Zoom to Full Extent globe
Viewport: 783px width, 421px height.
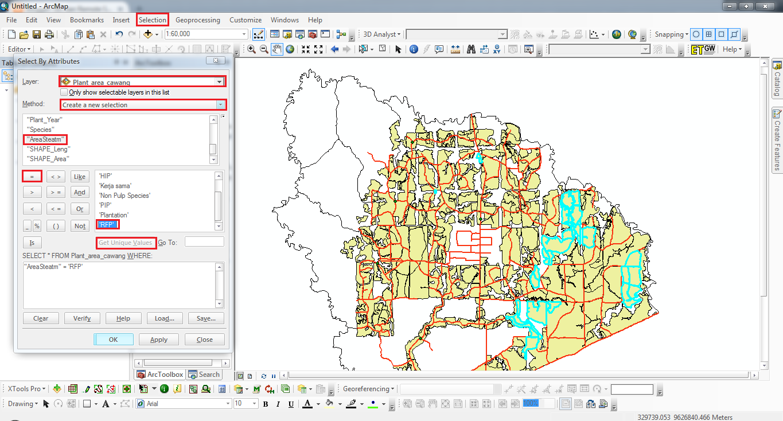pyautogui.click(x=290, y=49)
